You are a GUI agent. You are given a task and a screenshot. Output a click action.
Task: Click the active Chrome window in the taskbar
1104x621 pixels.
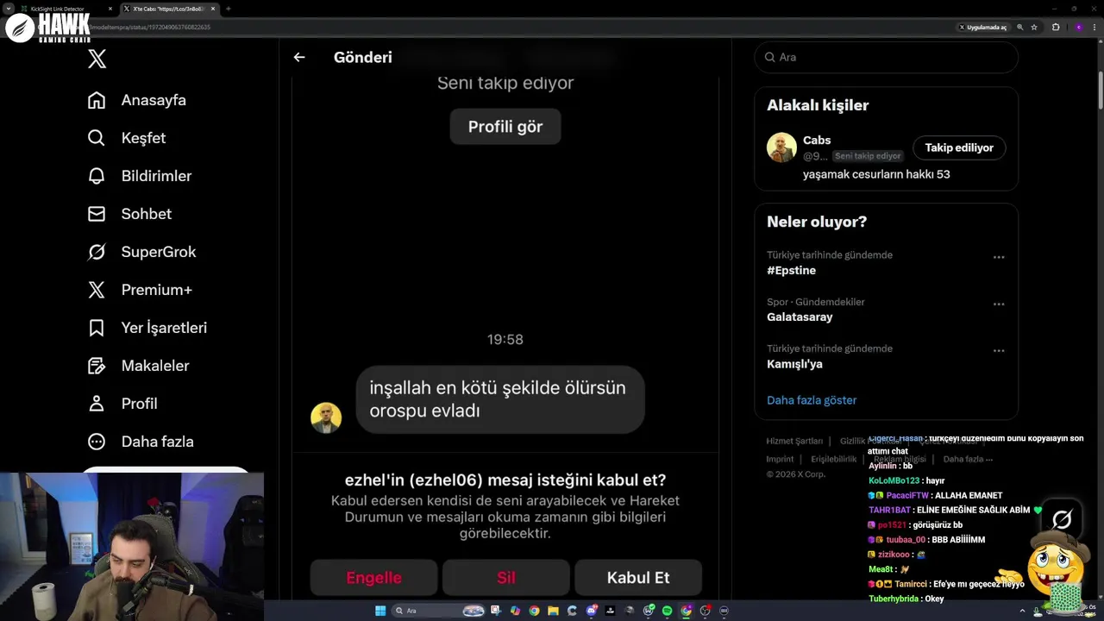[686, 611]
